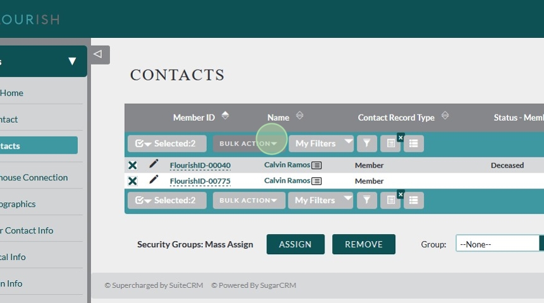Open the top Bulk Action dropdown
This screenshot has height=303, width=544.
tap(249, 144)
